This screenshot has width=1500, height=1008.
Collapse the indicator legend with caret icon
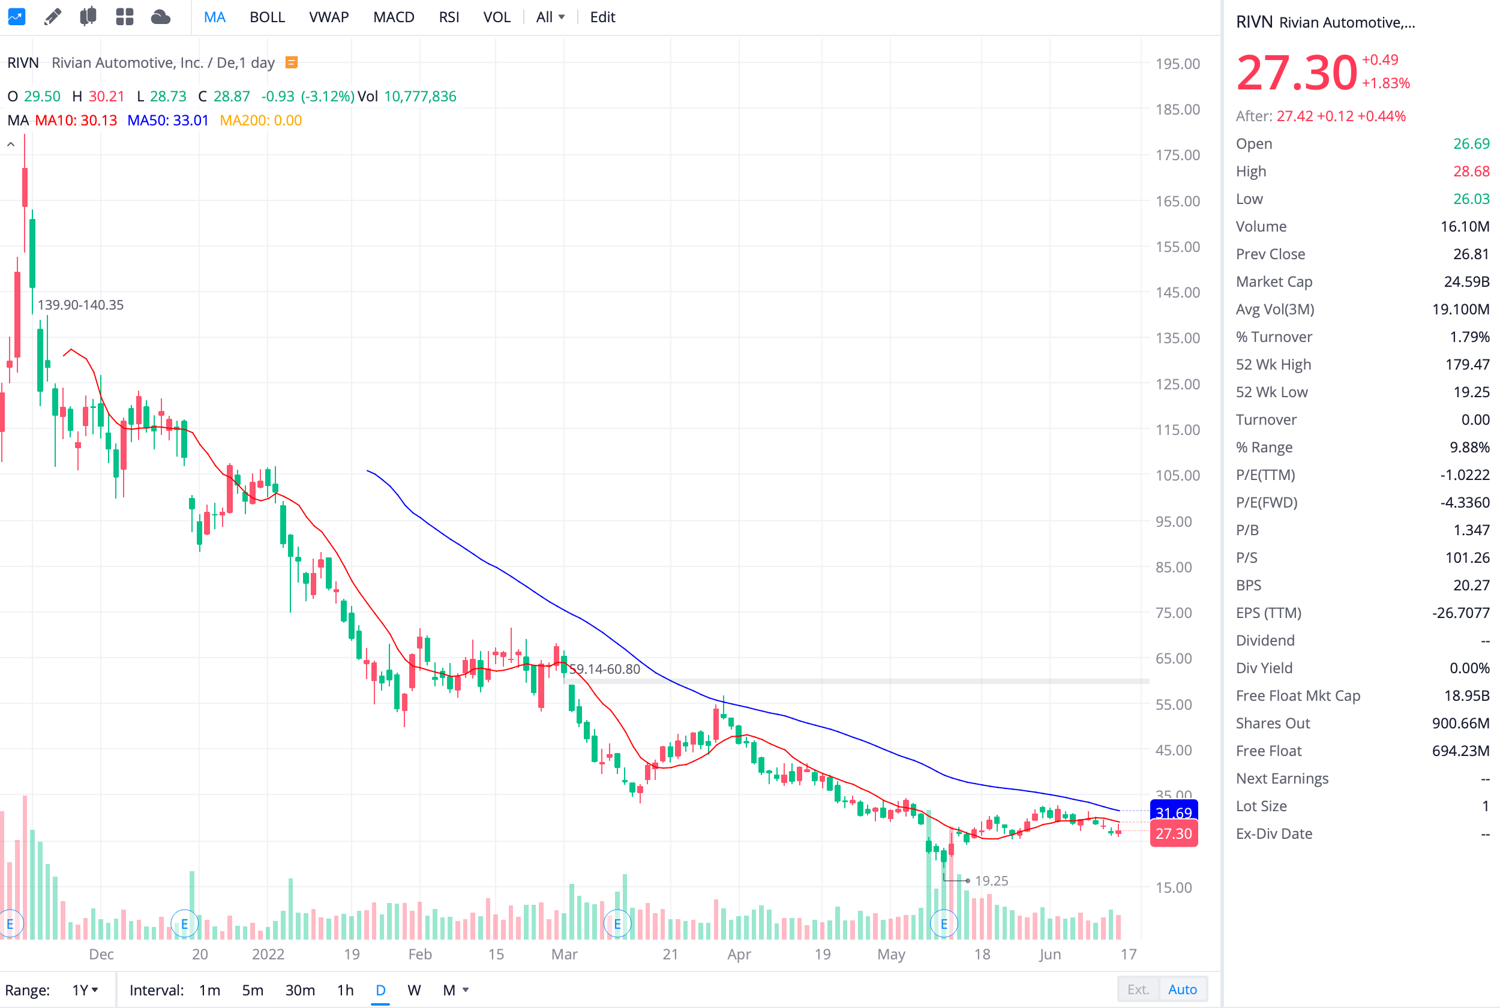11,145
